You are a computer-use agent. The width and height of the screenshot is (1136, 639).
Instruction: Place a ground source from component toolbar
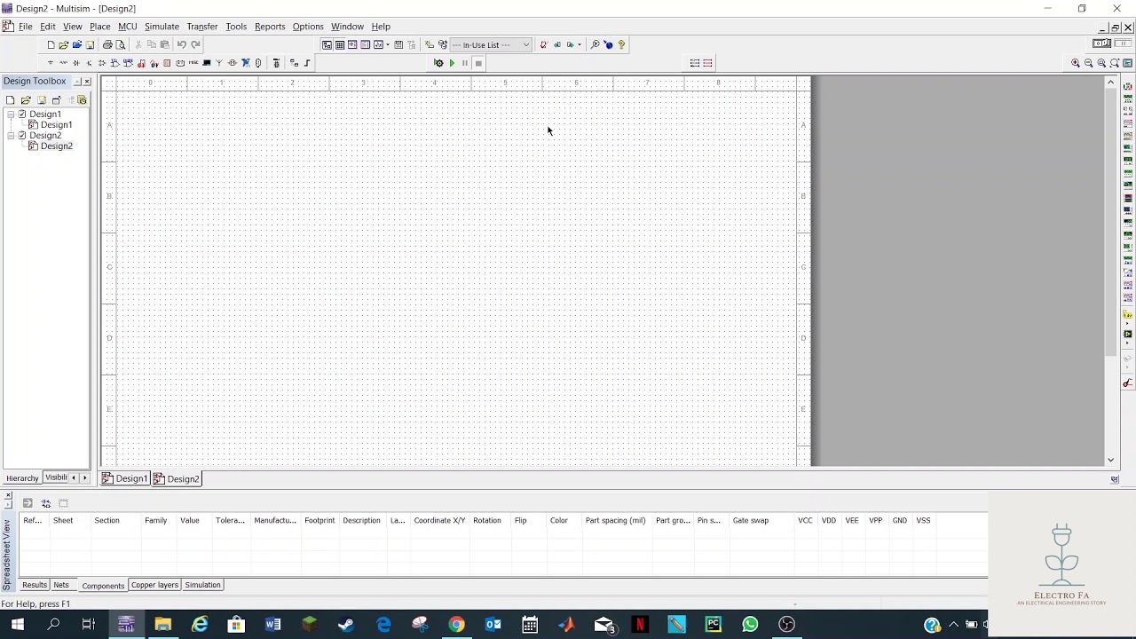(51, 63)
